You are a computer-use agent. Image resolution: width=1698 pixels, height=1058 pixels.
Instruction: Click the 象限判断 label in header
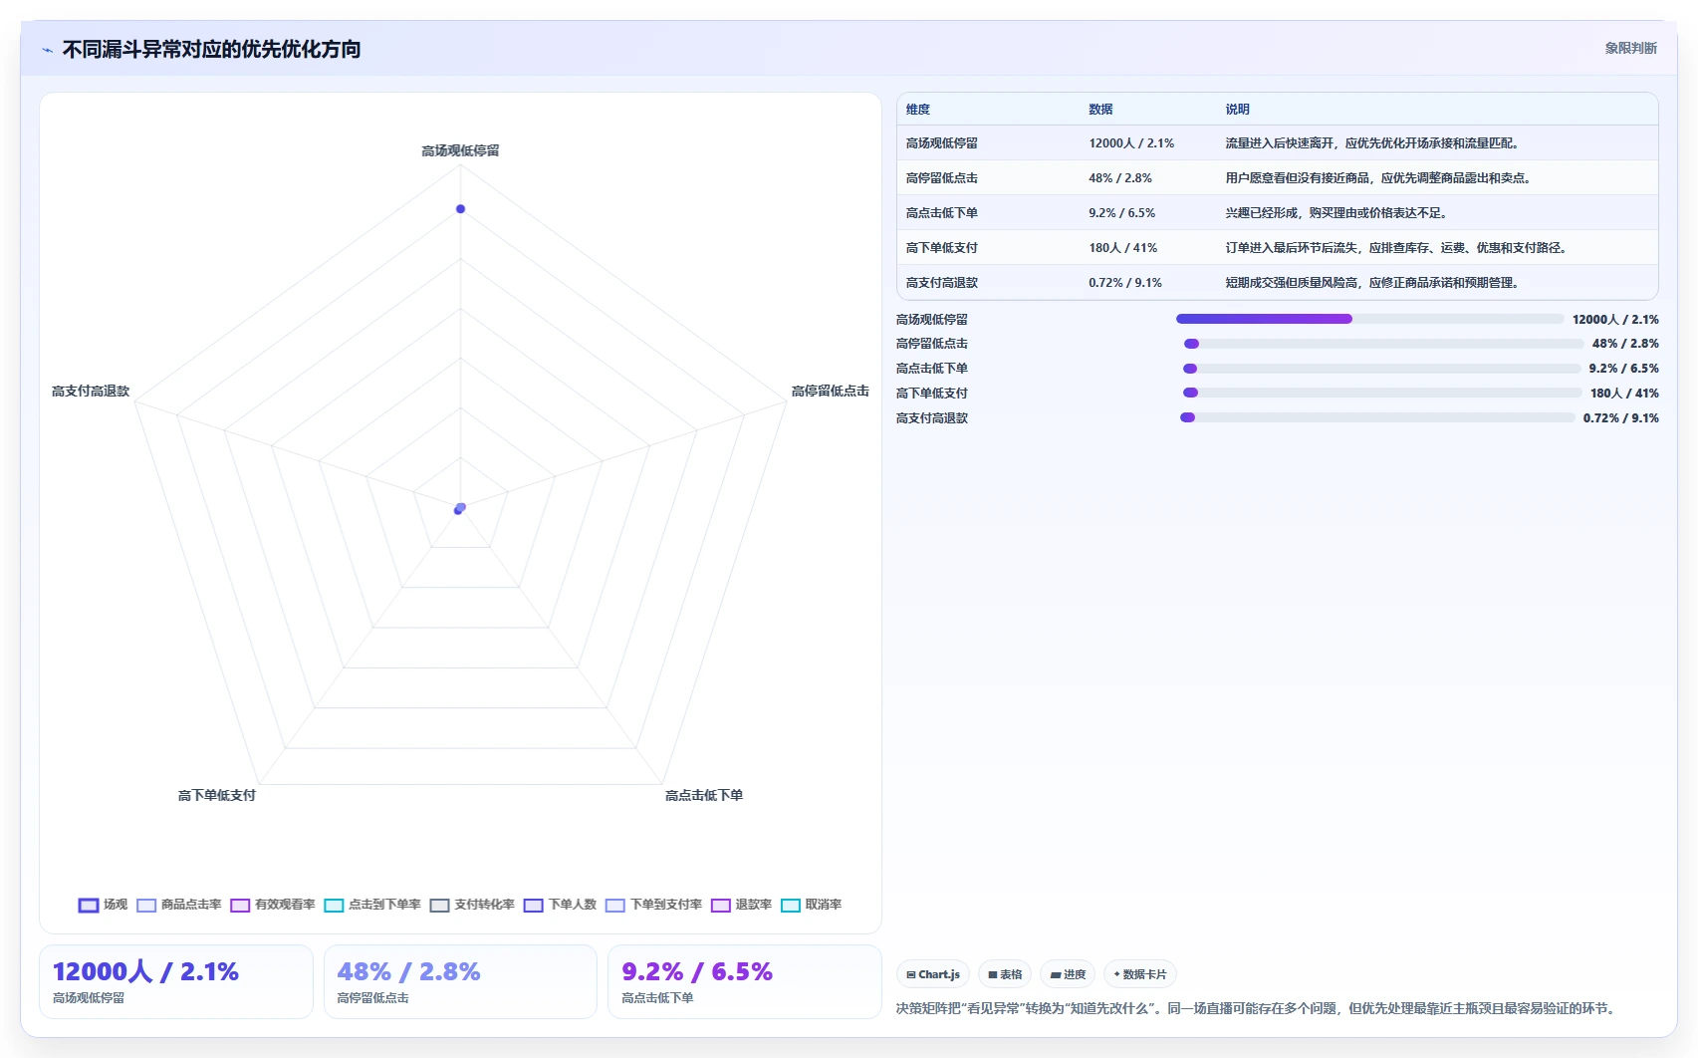(1630, 48)
